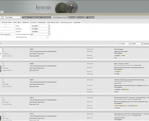
Task: Open the Standard sort dropdown
Action: pos(137,44)
